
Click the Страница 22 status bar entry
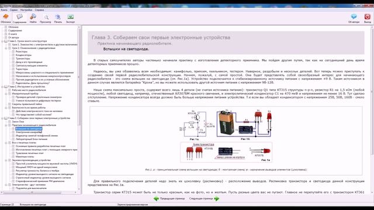[x=7, y=205]
